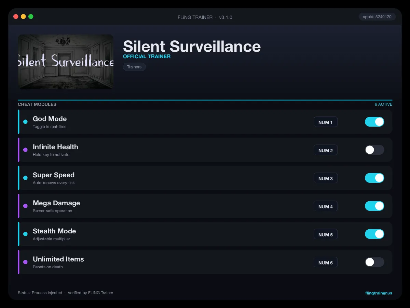Viewport: 410px width, 308px height.
Task: Disable the God Mode toggle
Action: pyautogui.click(x=374, y=122)
